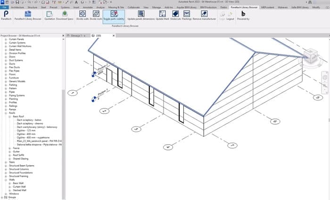The width and height of the screenshot is (330, 200).
Task: Close the Project Browser panel
Action: 63,36
